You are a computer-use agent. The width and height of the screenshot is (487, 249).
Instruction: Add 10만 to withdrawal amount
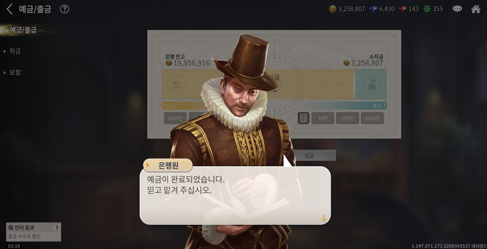click(x=323, y=118)
